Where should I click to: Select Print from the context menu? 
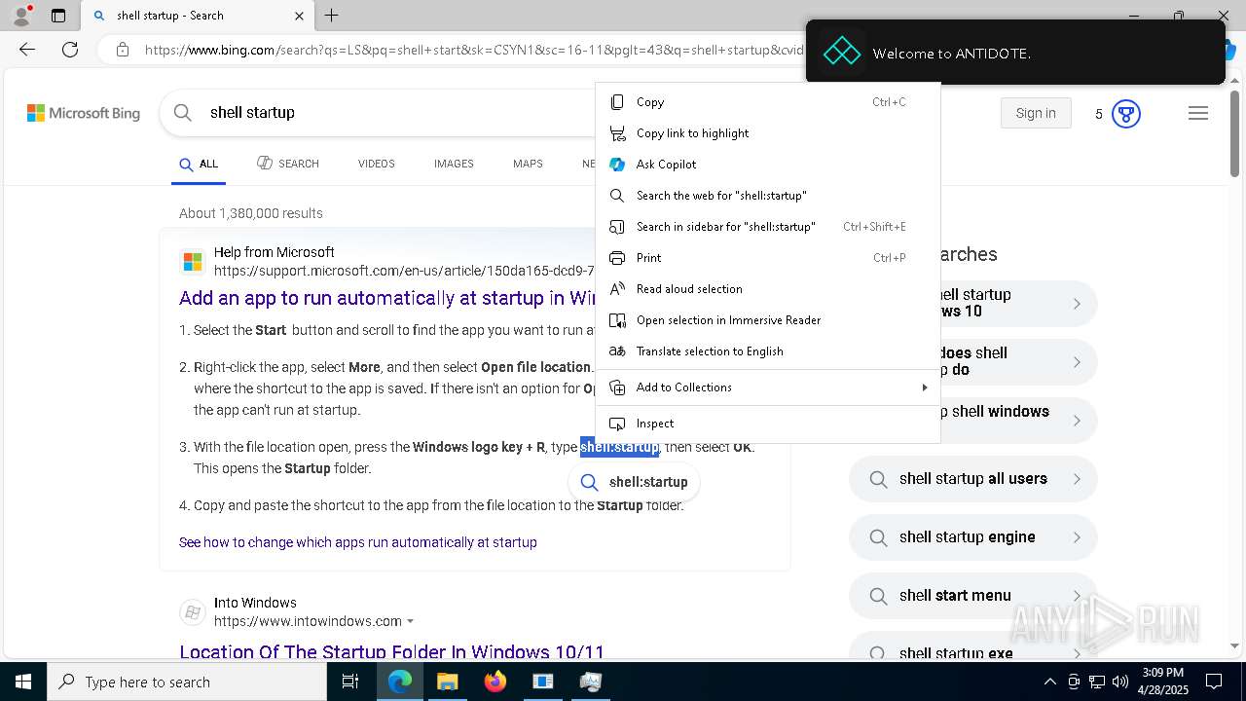tap(767, 258)
